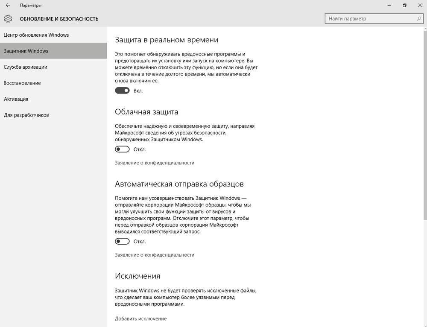Select Активация in the sidebar

point(16,99)
